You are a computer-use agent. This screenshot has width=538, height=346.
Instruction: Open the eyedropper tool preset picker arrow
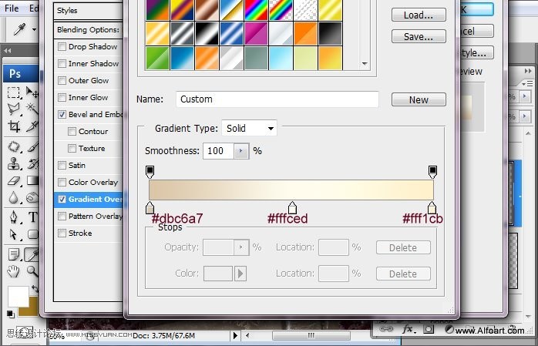pos(34,29)
